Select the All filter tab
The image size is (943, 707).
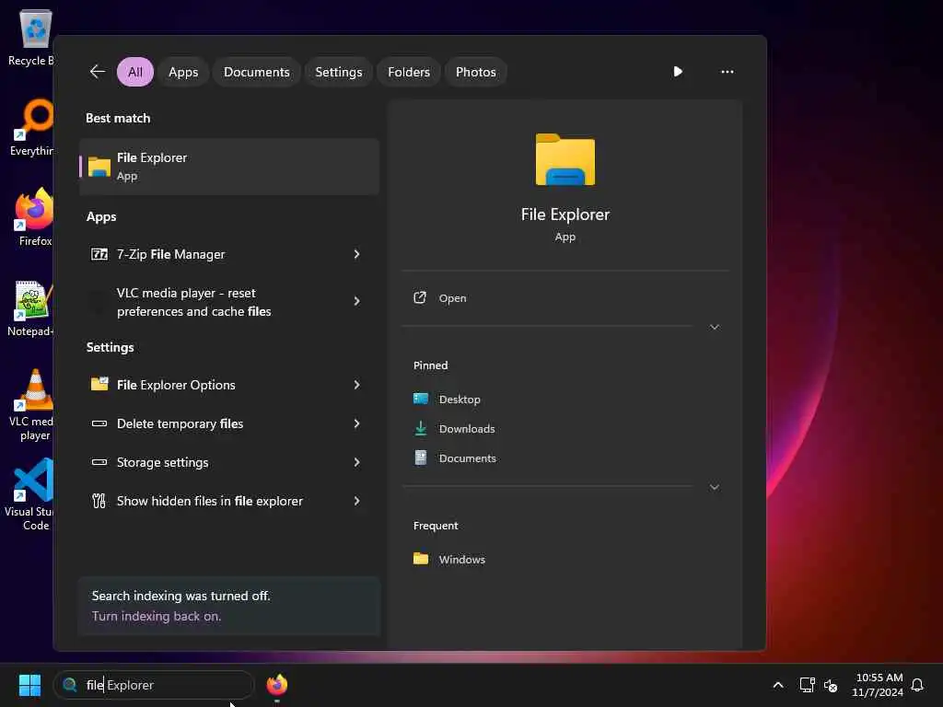[x=135, y=72]
